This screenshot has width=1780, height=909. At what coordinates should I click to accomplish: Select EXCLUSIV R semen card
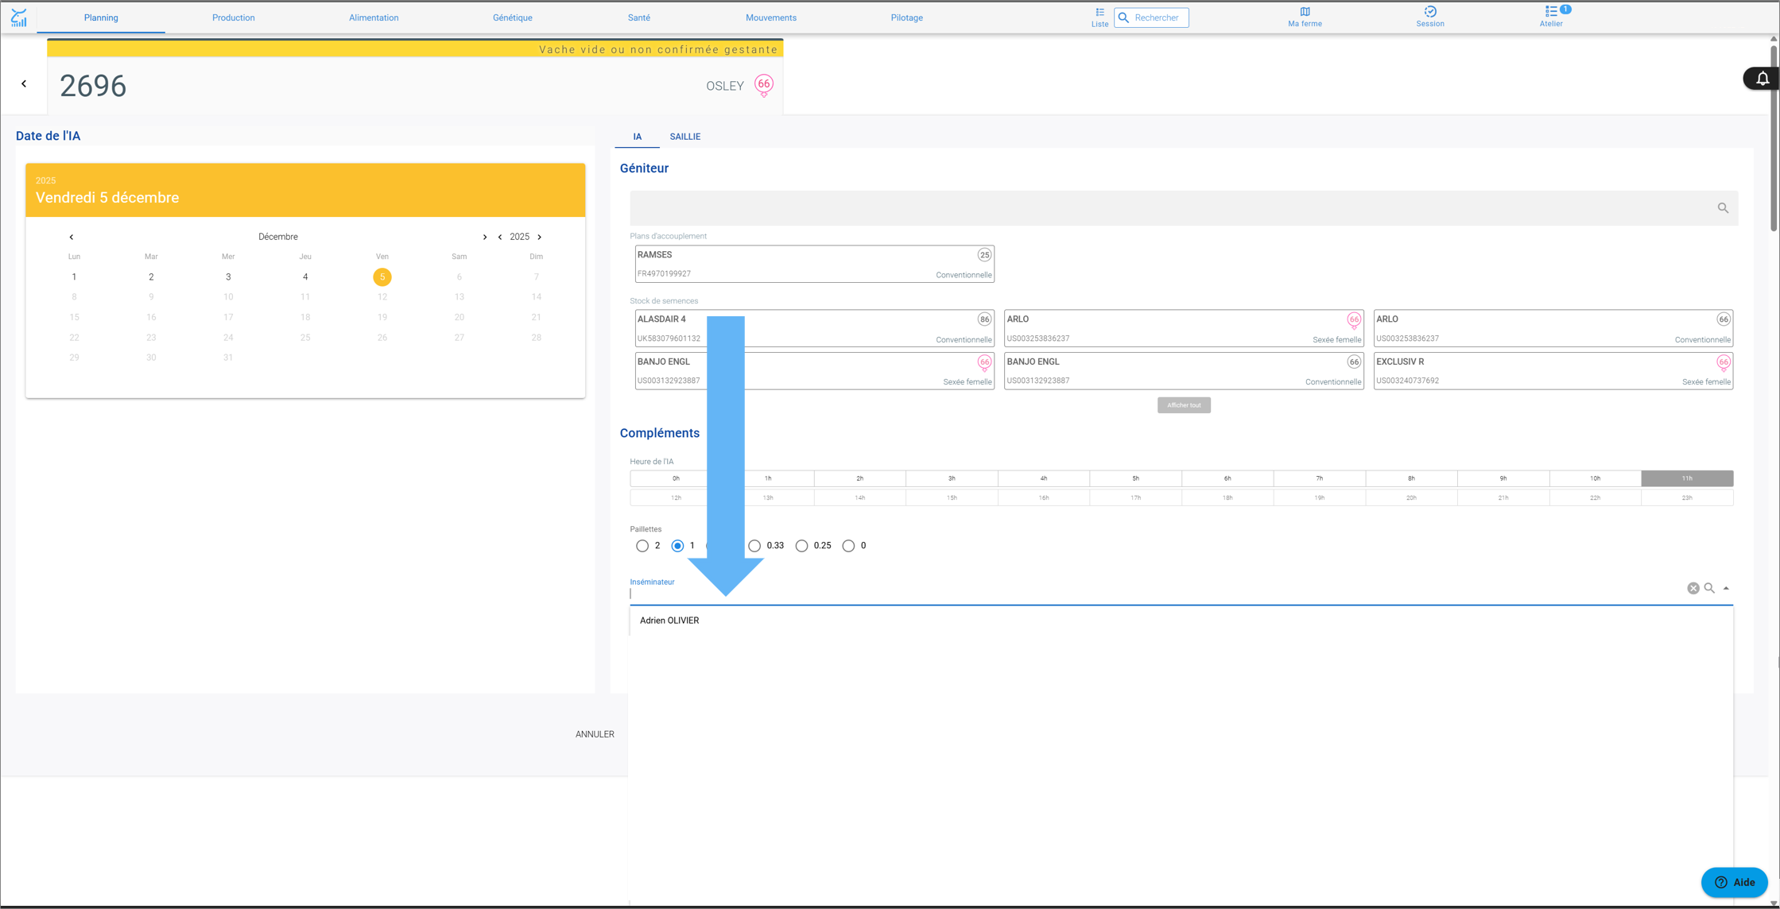(x=1553, y=371)
